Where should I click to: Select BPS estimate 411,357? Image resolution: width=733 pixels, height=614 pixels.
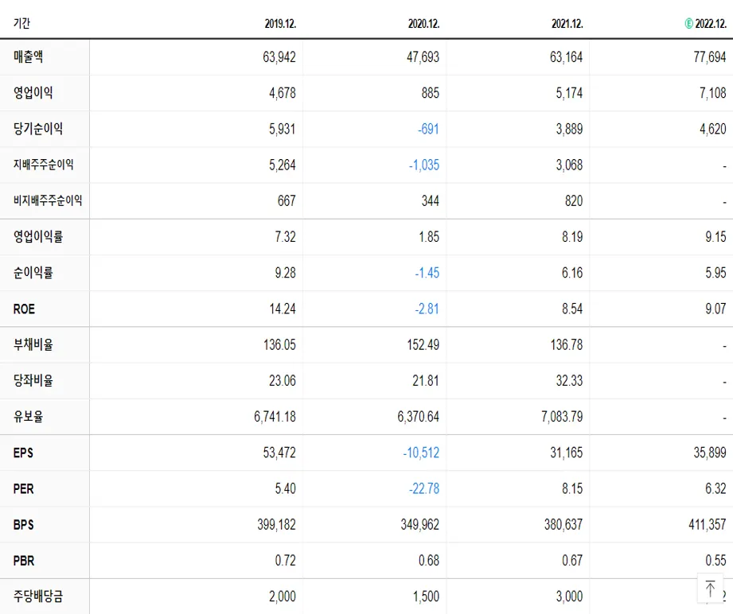click(x=708, y=525)
